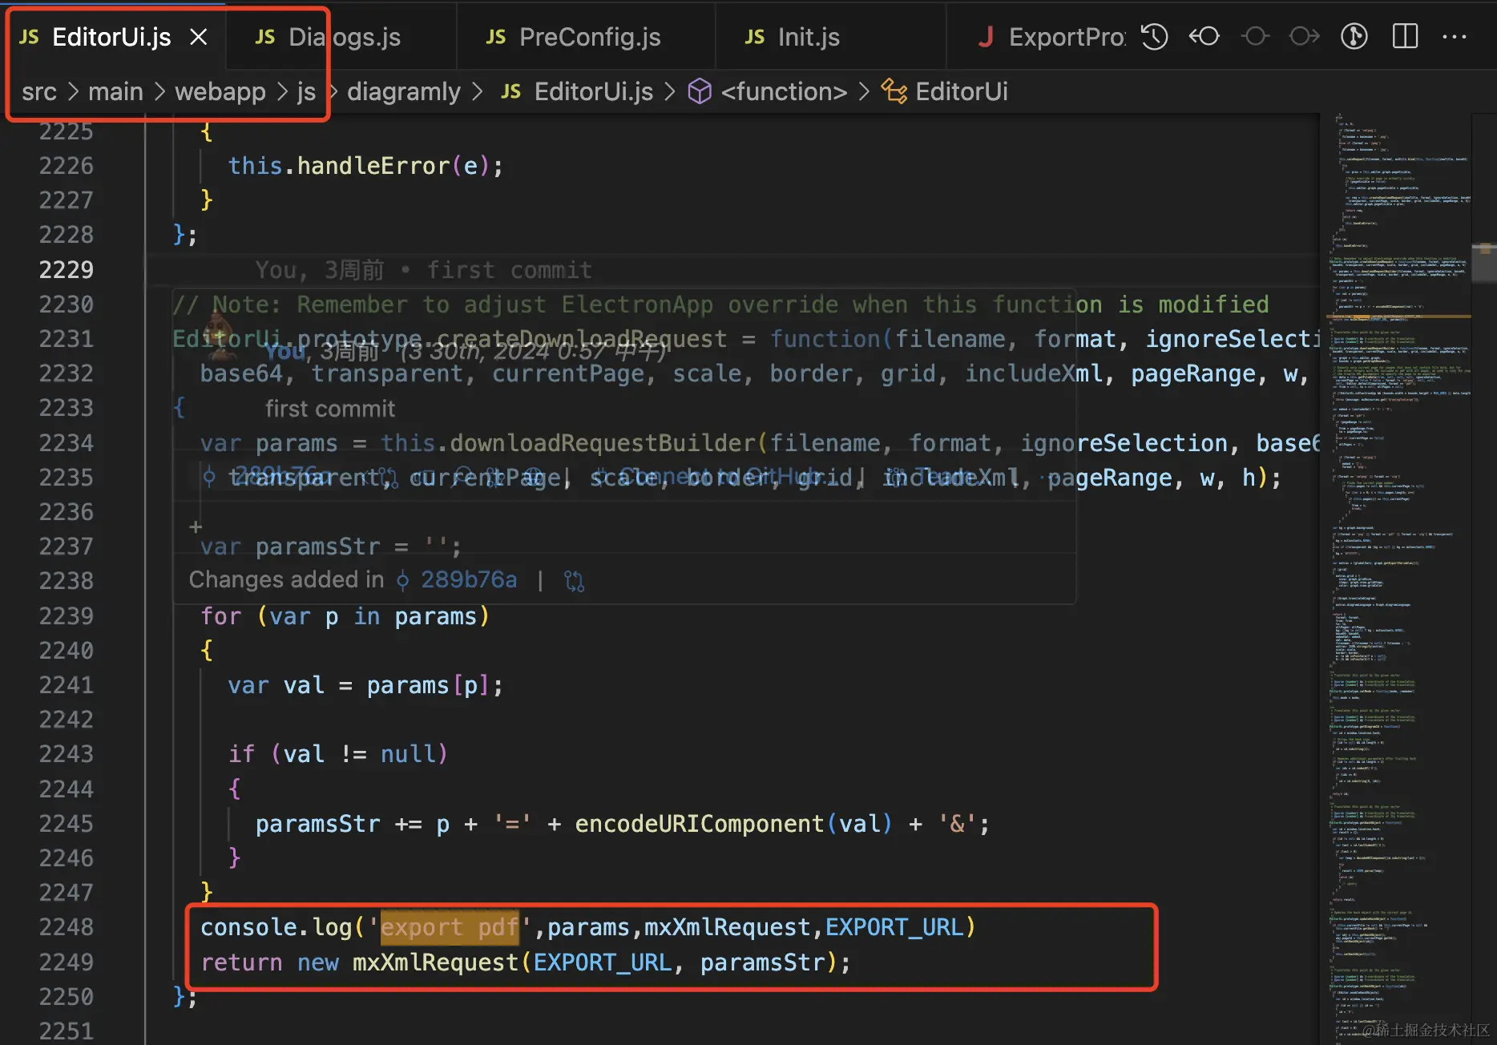This screenshot has width=1497, height=1045.
Task: Click encodeURIComponent in line 2245
Action: click(700, 824)
